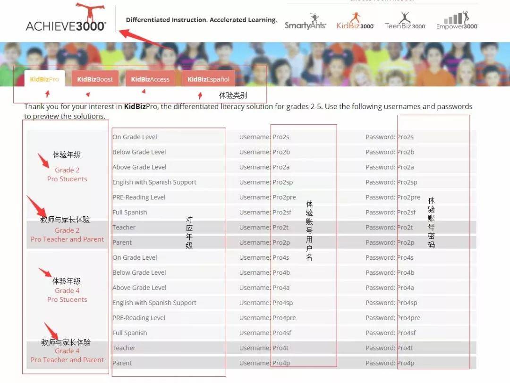
Task: Select username Pro2b
Action: coord(281,152)
